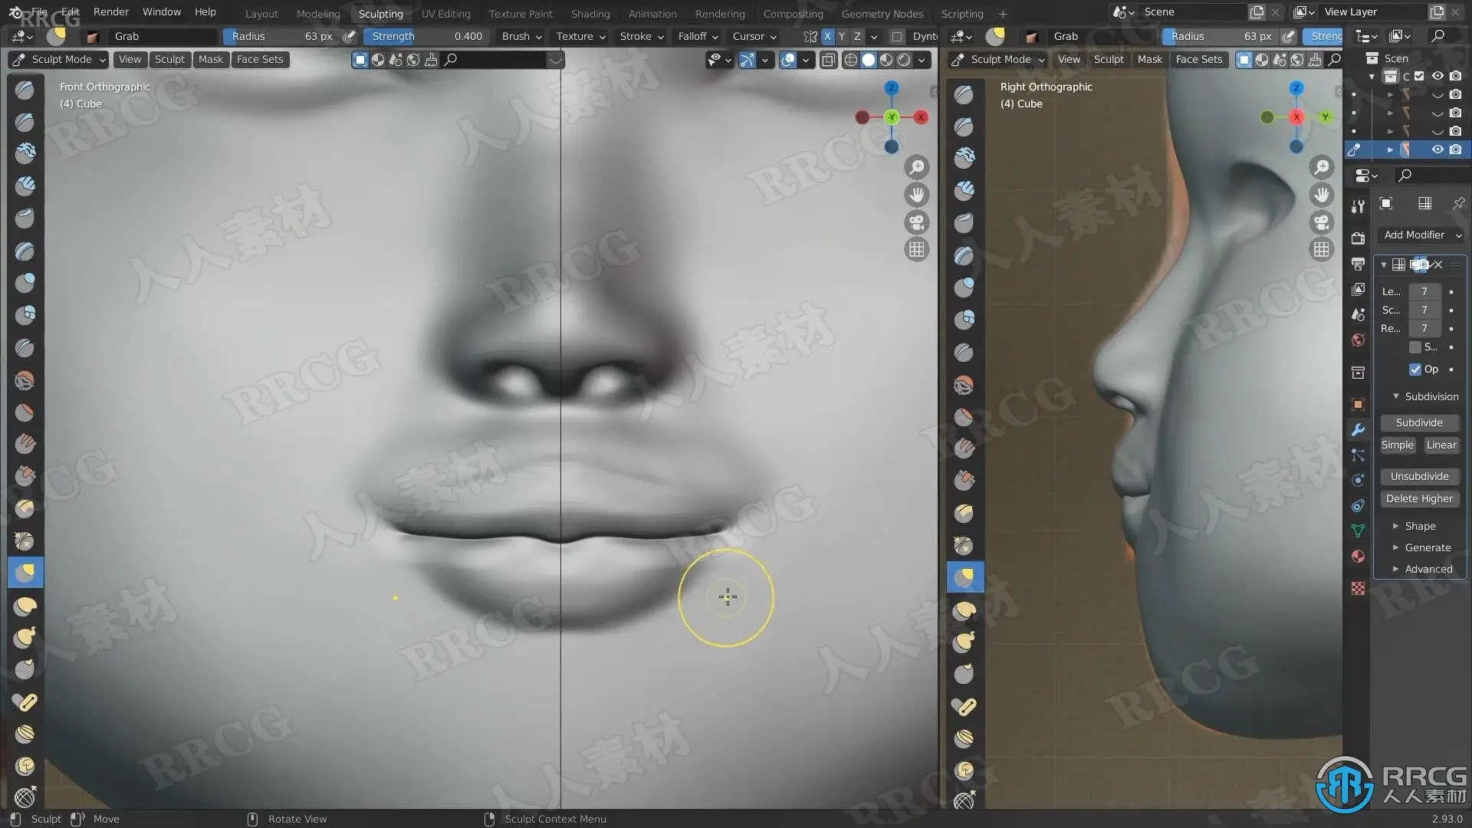
Task: Expand the Falloff dropdown in header
Action: coord(697,36)
